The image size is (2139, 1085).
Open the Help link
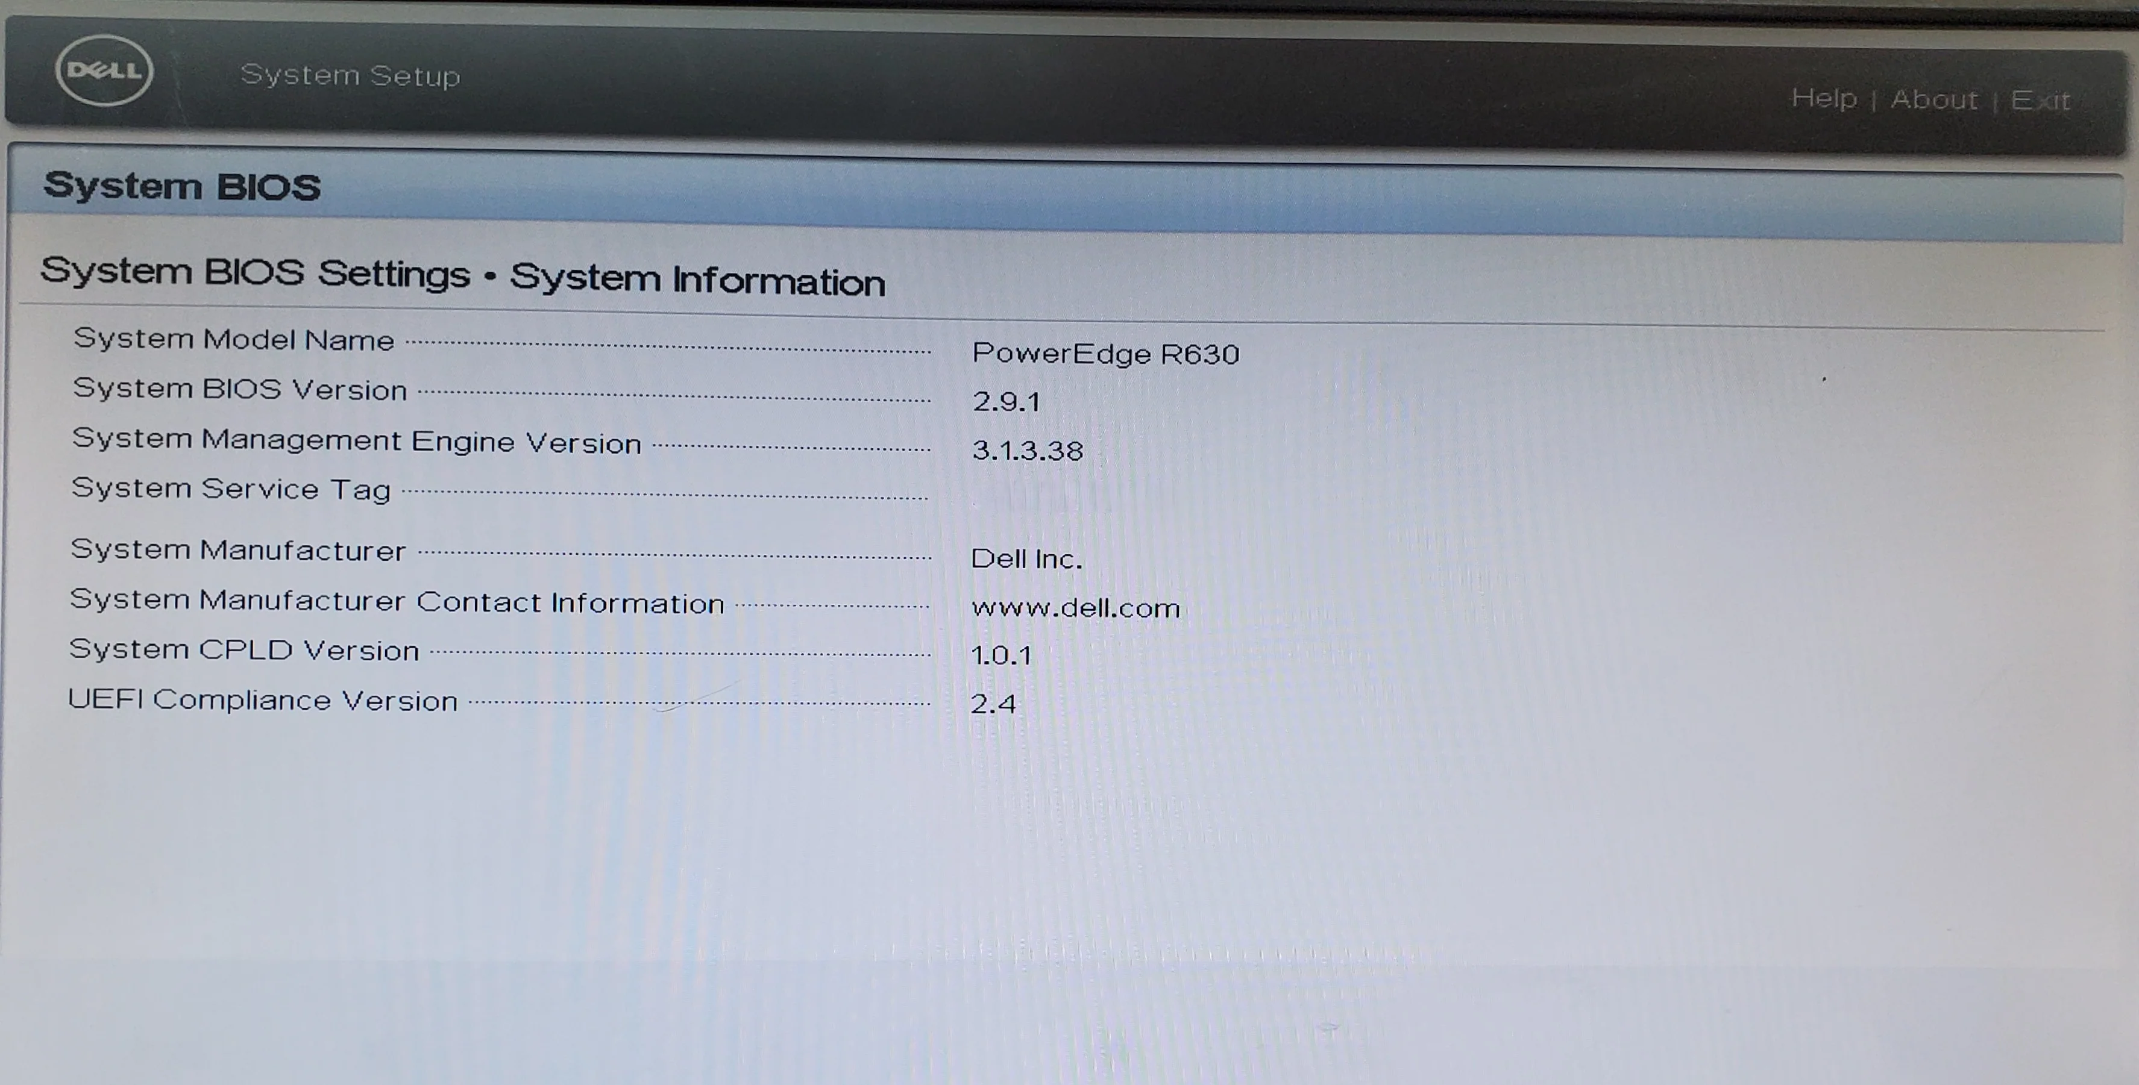coord(1823,99)
